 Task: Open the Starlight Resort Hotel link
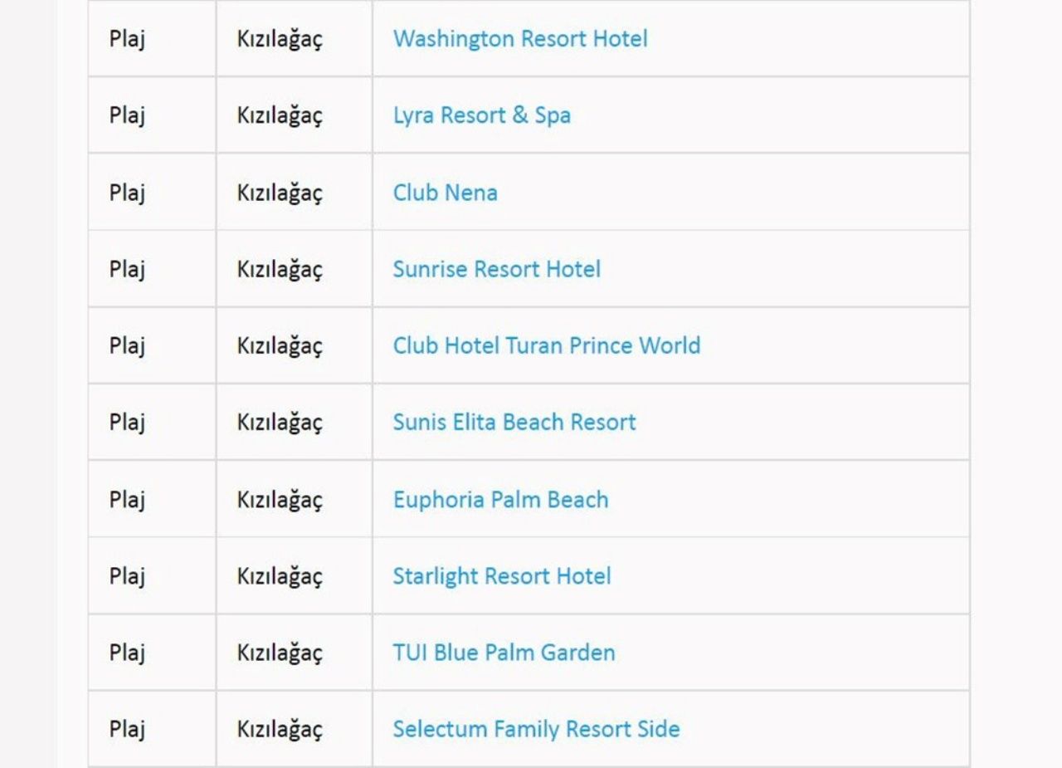point(502,576)
